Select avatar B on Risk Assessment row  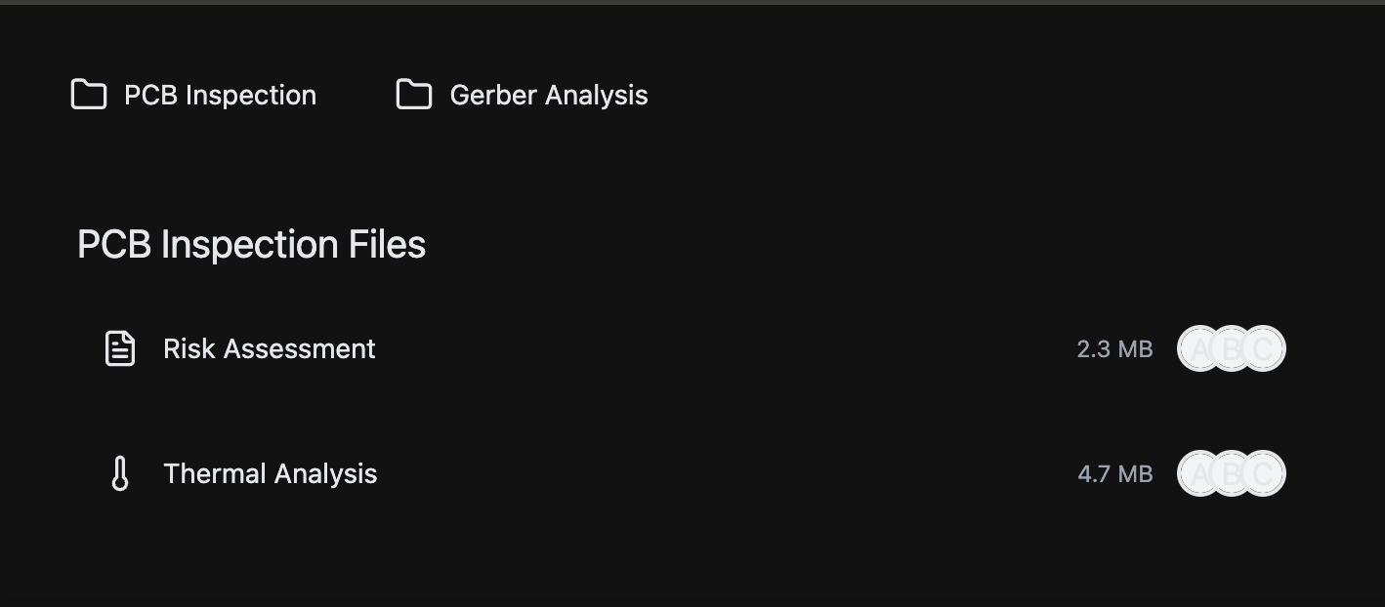pos(1231,348)
